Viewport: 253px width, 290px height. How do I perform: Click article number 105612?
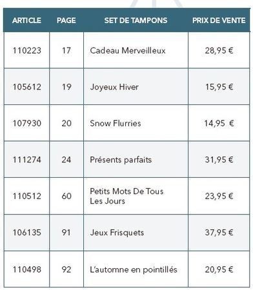[27, 87]
